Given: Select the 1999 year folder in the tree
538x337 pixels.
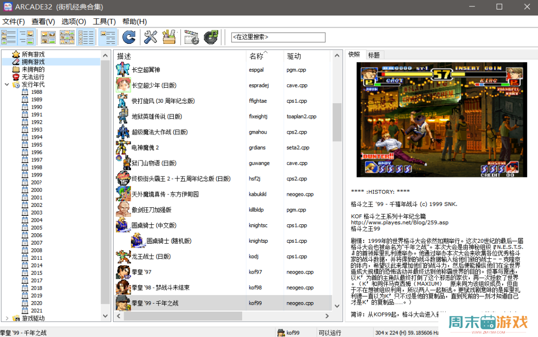Looking at the screenshot, I should (36, 175).
